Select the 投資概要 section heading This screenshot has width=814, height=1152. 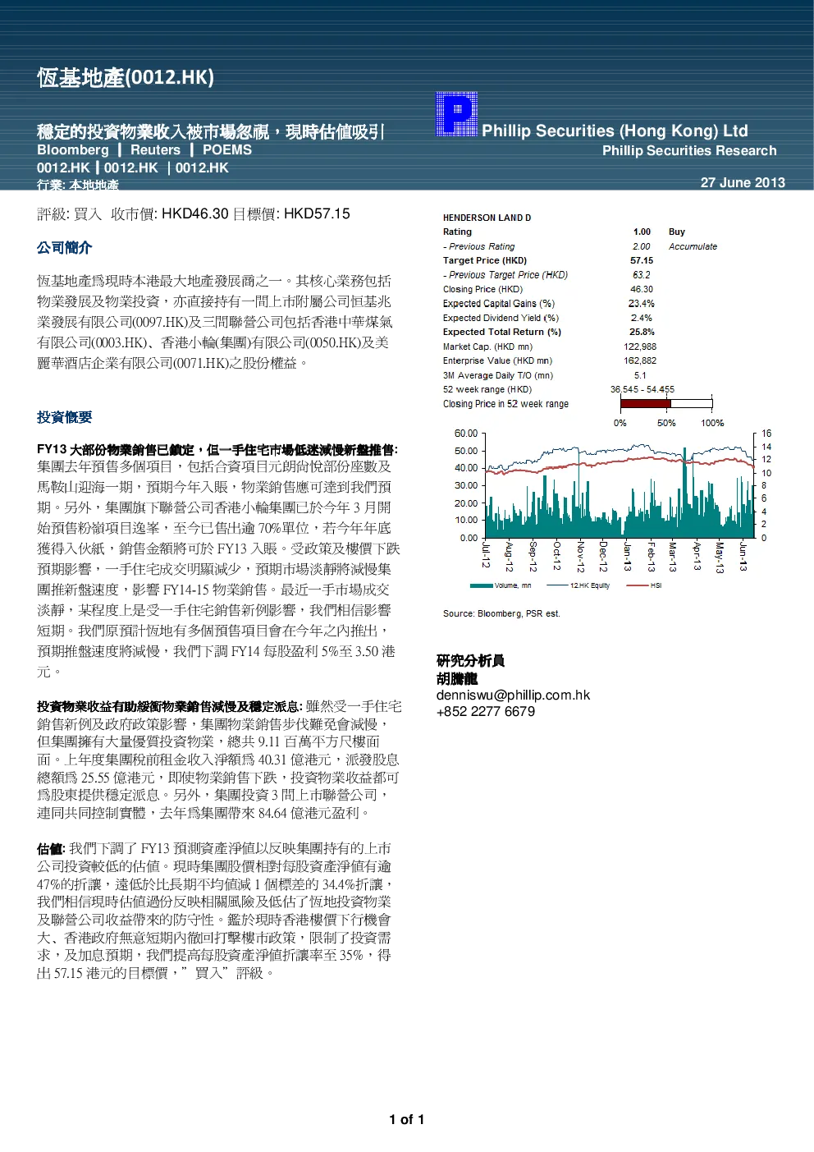[x=64, y=417]
